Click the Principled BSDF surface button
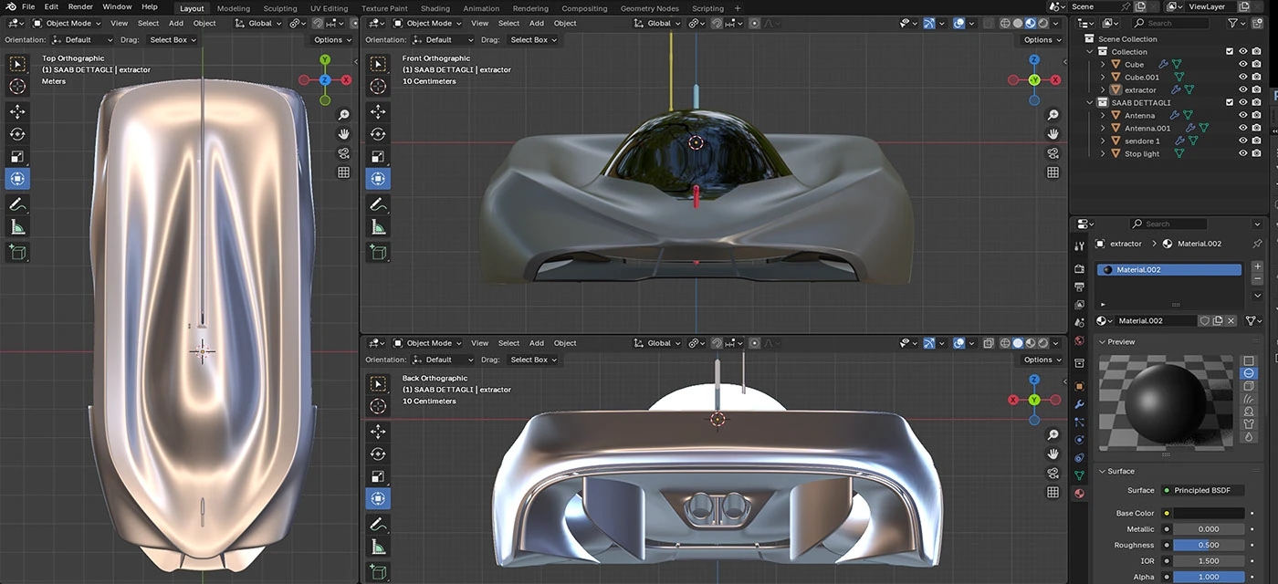This screenshot has width=1278, height=584. [1203, 490]
